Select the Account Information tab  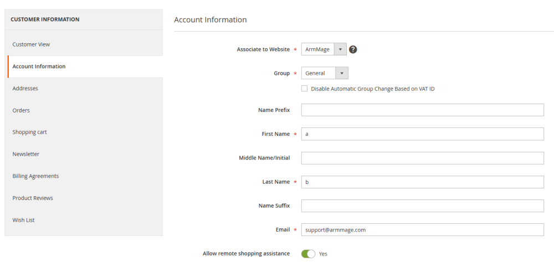85,66
